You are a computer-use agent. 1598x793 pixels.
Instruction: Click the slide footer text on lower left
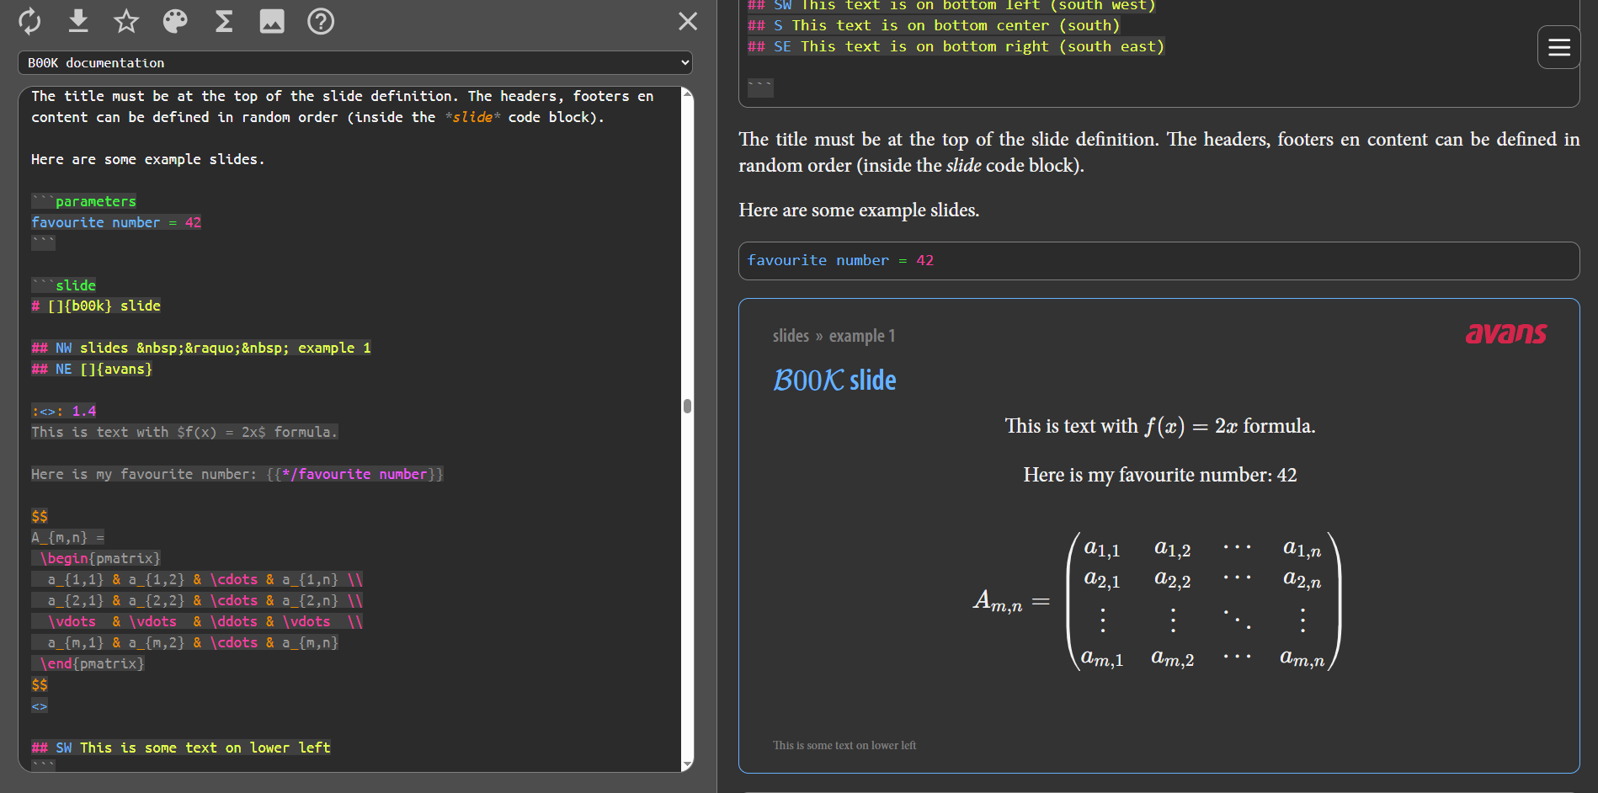(x=844, y=746)
